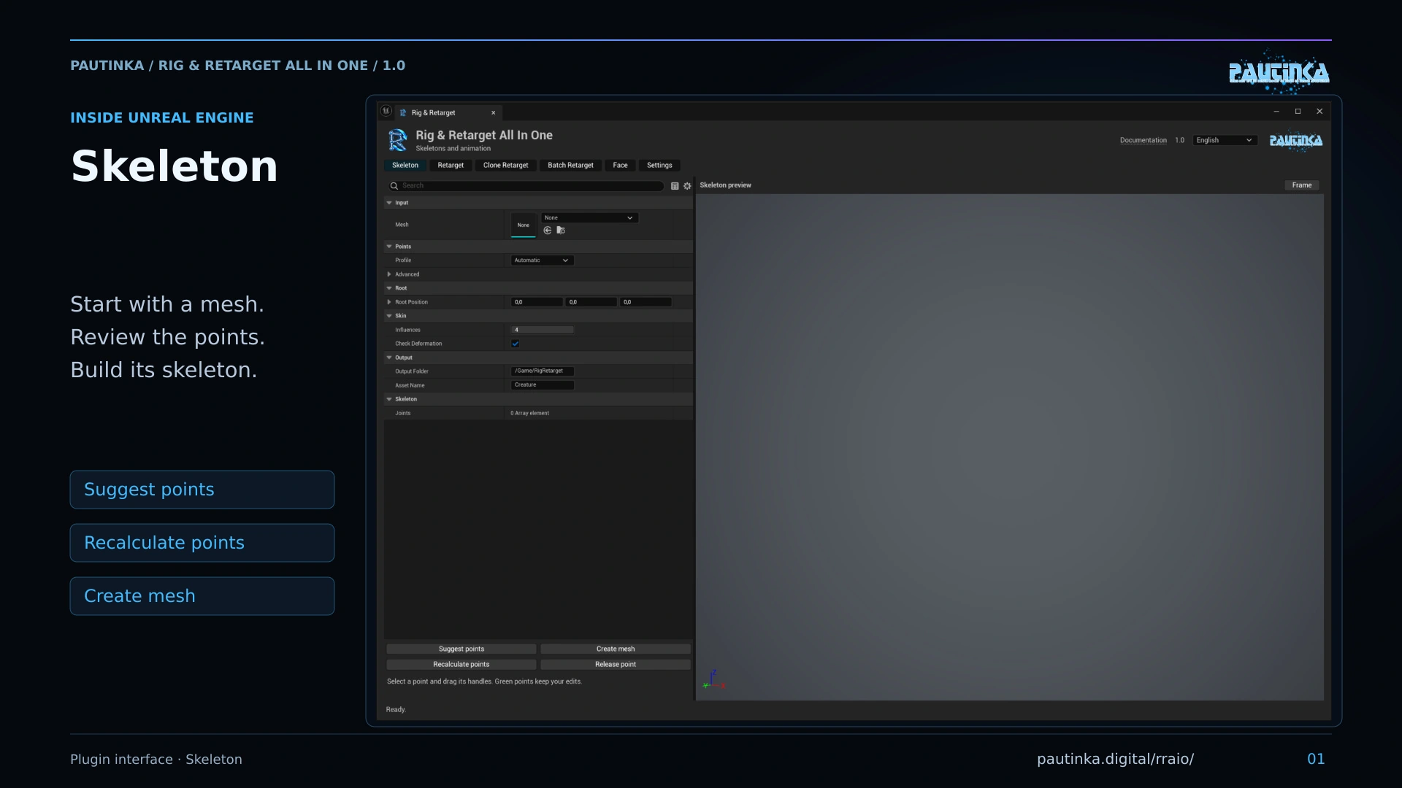The width and height of the screenshot is (1402, 788).
Task: Switch to the Retarget tab
Action: (451, 166)
